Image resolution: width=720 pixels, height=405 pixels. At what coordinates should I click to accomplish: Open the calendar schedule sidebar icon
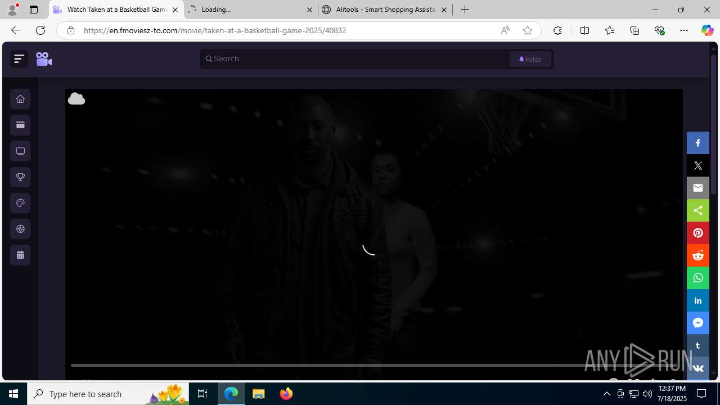point(20,255)
